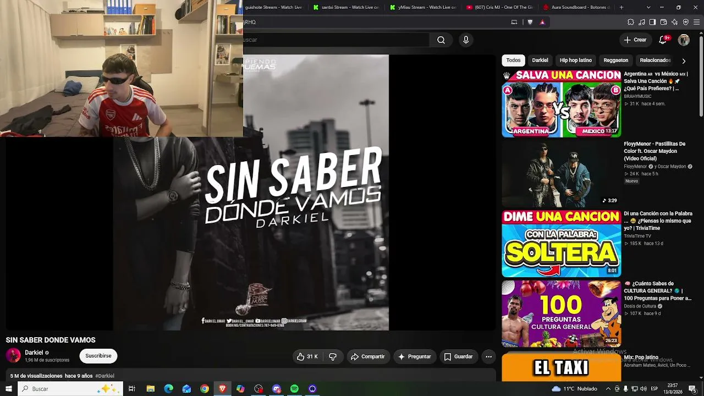
Task: Click the YouTube search magnifier button
Action: click(x=441, y=40)
